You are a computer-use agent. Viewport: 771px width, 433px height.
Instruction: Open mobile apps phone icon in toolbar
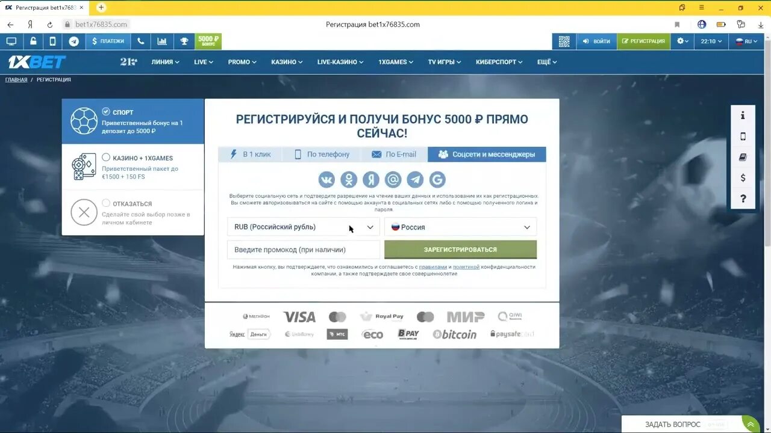pos(53,41)
